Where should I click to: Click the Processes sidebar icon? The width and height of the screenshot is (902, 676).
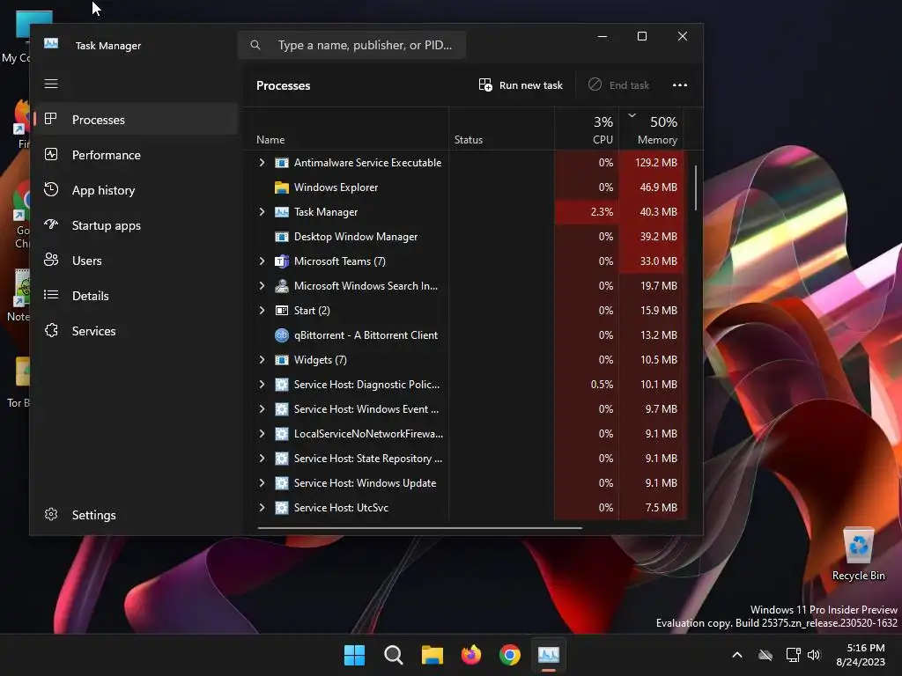click(x=51, y=119)
